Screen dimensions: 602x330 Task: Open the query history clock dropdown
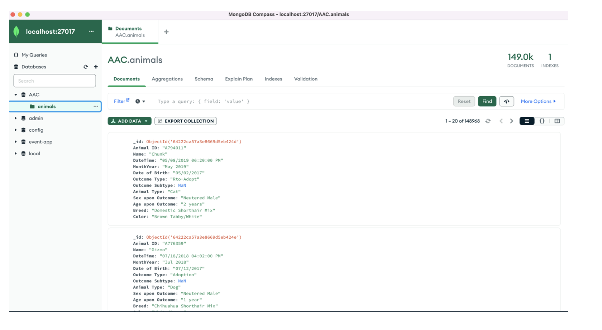(x=140, y=102)
